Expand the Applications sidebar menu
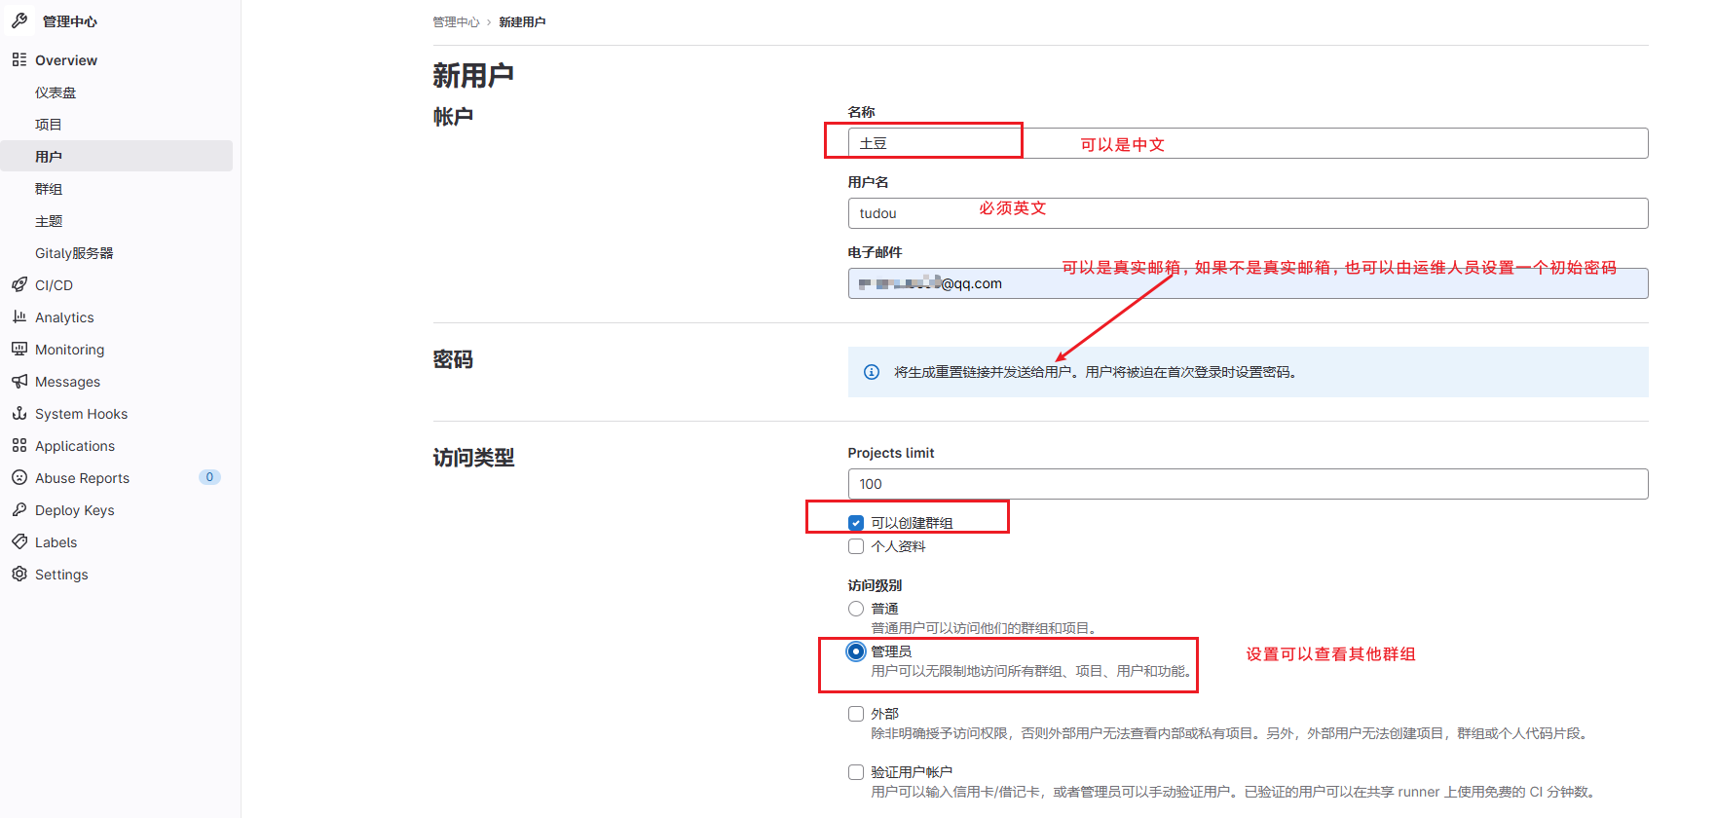The image size is (1716, 818). (x=75, y=446)
